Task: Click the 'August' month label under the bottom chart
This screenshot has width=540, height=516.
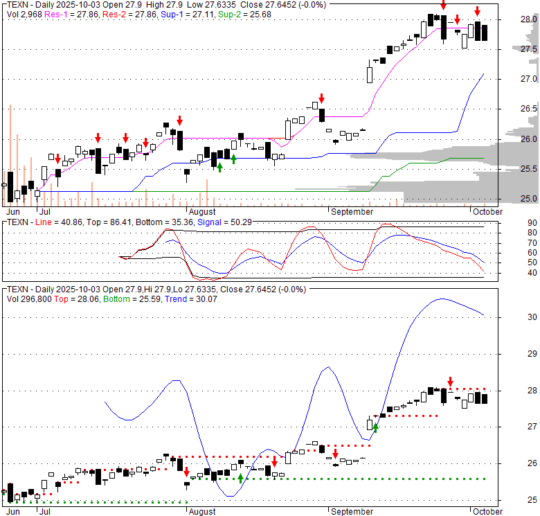Action: tap(202, 512)
